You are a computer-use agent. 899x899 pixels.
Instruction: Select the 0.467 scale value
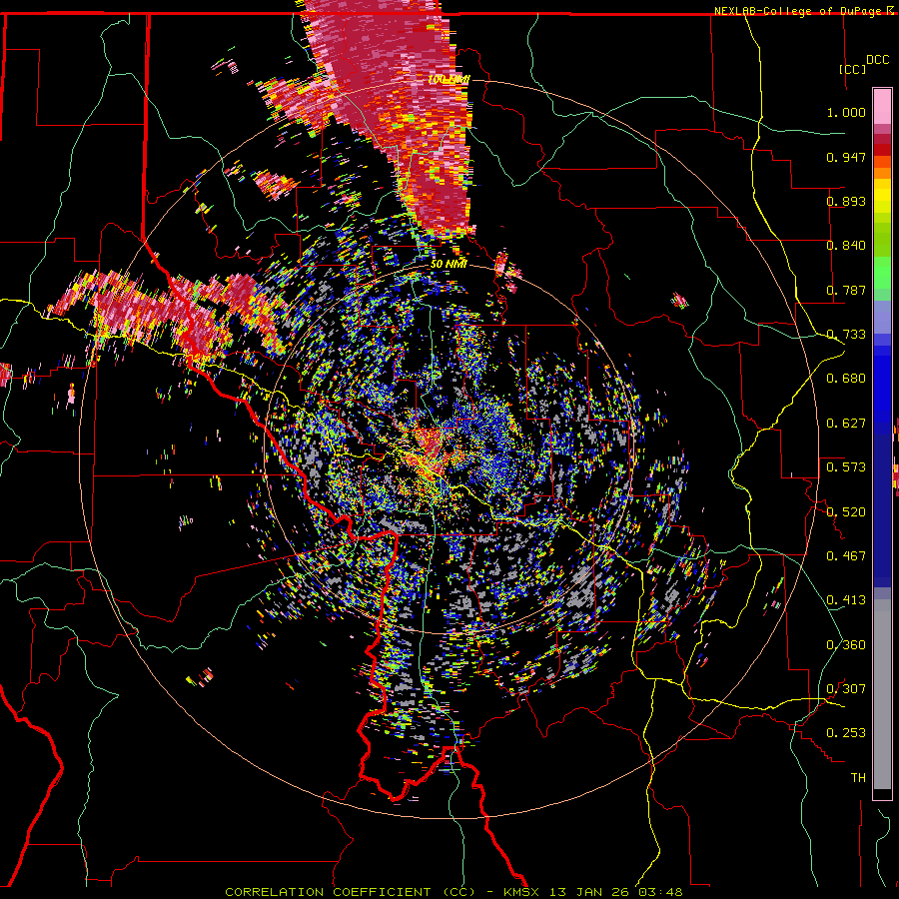[x=846, y=556]
